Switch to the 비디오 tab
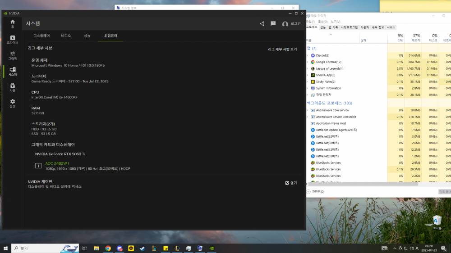This screenshot has height=253, width=451. click(66, 36)
